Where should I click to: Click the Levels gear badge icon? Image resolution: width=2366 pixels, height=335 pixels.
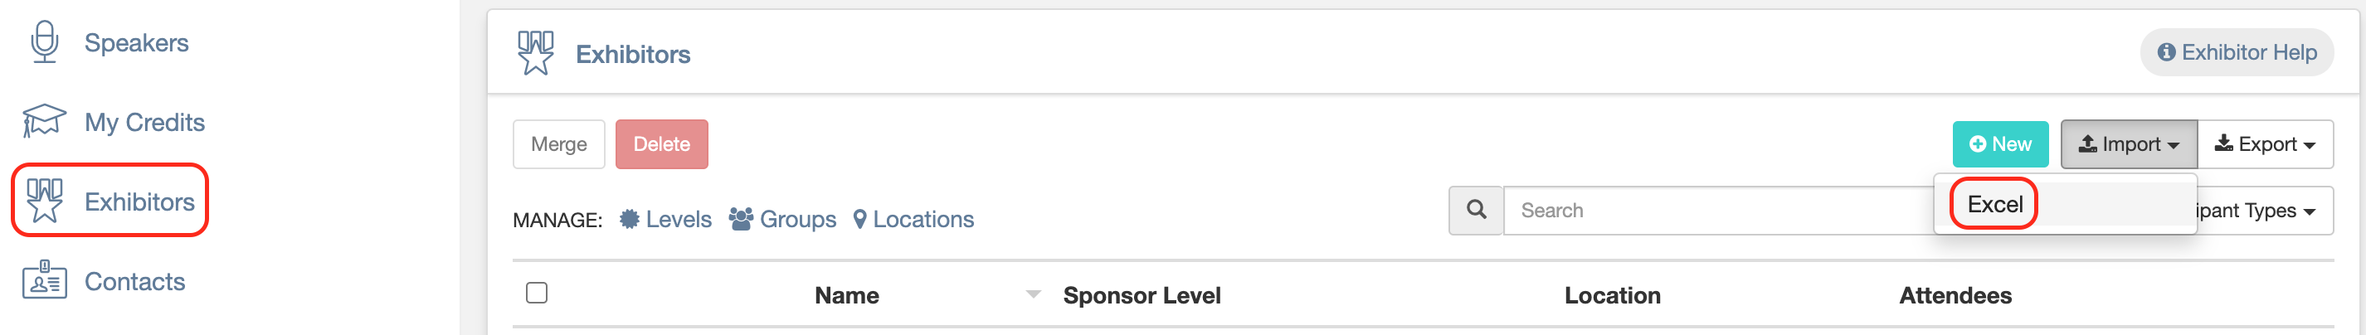pos(629,218)
